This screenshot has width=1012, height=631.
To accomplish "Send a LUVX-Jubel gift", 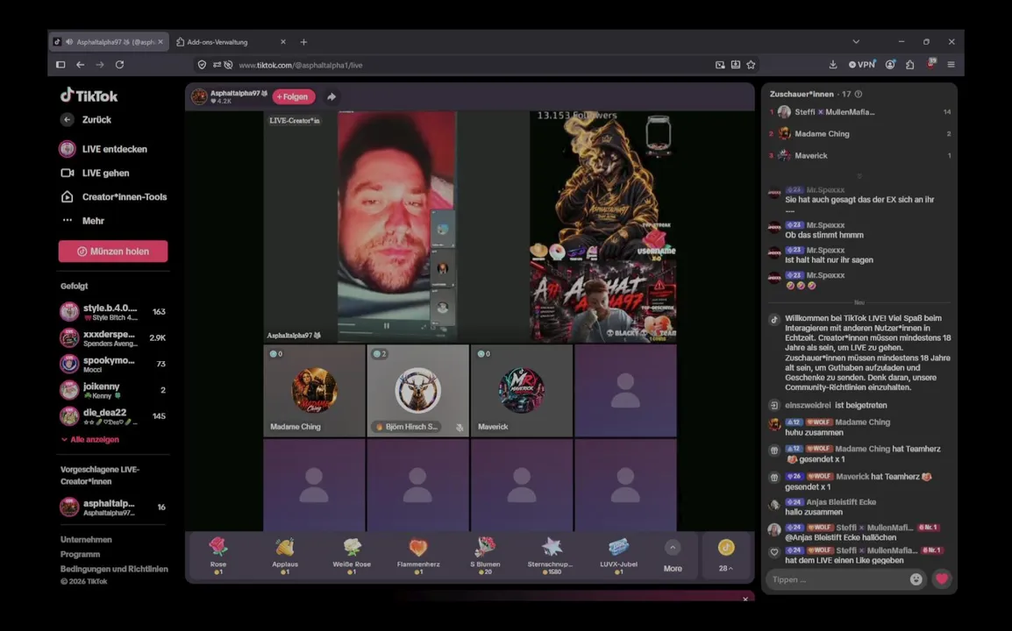I will click(x=618, y=555).
